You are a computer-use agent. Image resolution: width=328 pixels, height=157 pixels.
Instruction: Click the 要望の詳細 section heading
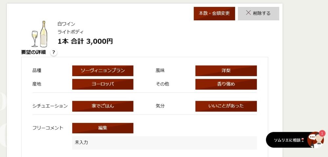pos(33,52)
